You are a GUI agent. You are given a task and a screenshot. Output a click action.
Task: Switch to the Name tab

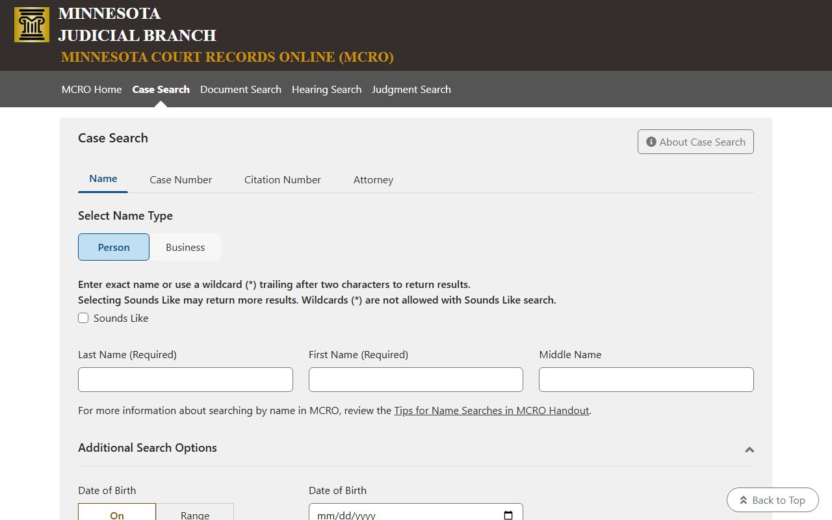pos(103,179)
